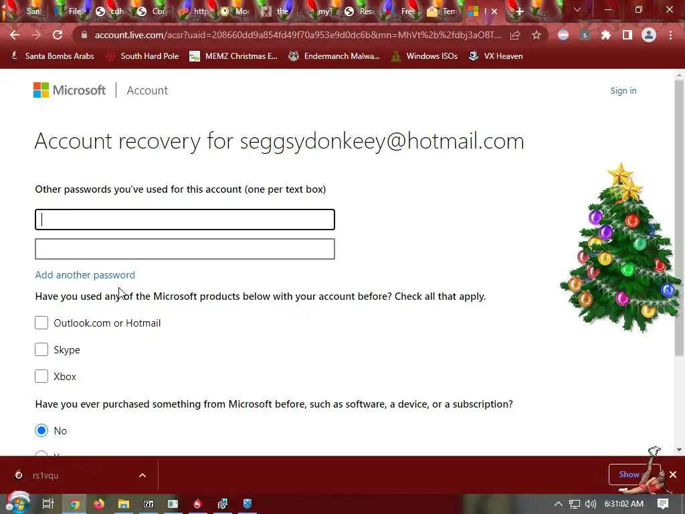Viewport: 685px width, 514px height.
Task: Click the gray S extension icon
Action: pyautogui.click(x=585, y=35)
